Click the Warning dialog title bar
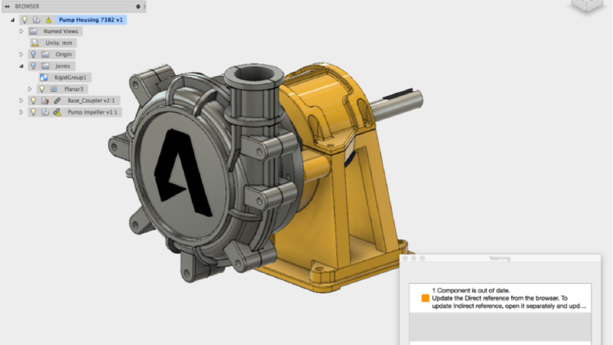This screenshot has height=345, width=613. pyautogui.click(x=500, y=258)
